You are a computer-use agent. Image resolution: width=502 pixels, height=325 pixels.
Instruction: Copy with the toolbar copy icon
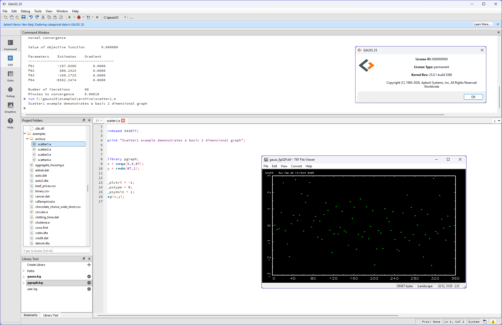49,17
